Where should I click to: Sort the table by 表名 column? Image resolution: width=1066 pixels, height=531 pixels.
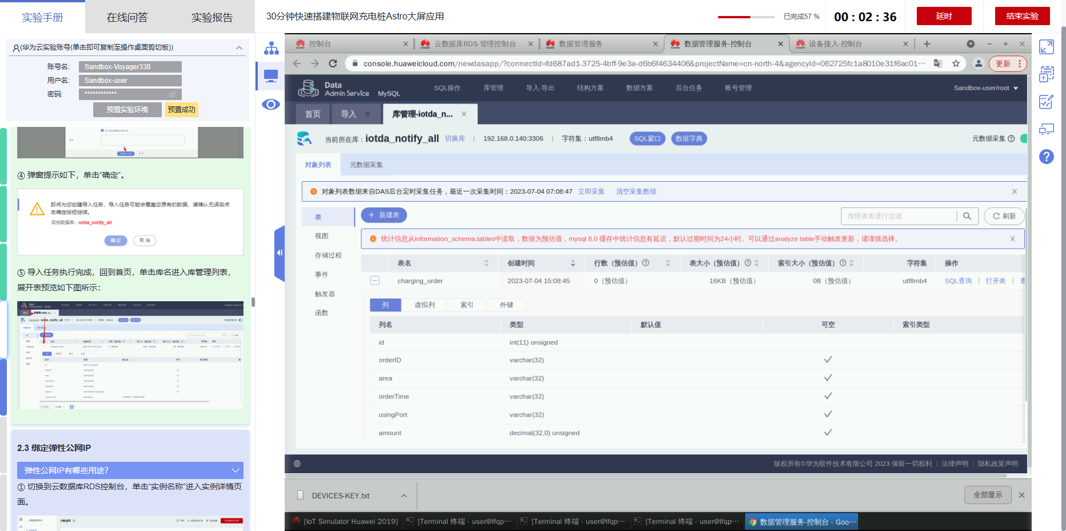click(486, 263)
